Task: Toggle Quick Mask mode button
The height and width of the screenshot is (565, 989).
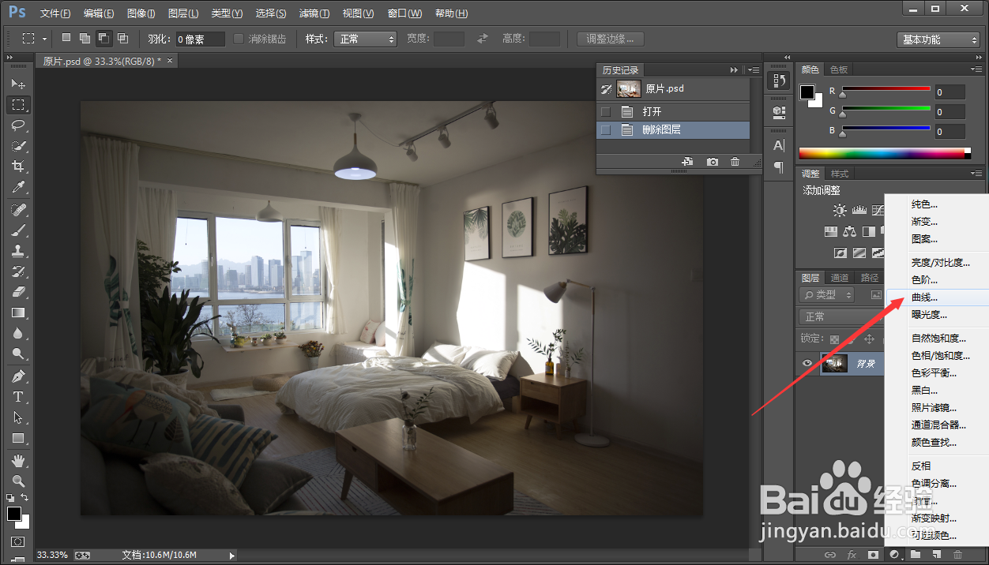Action: click(18, 542)
